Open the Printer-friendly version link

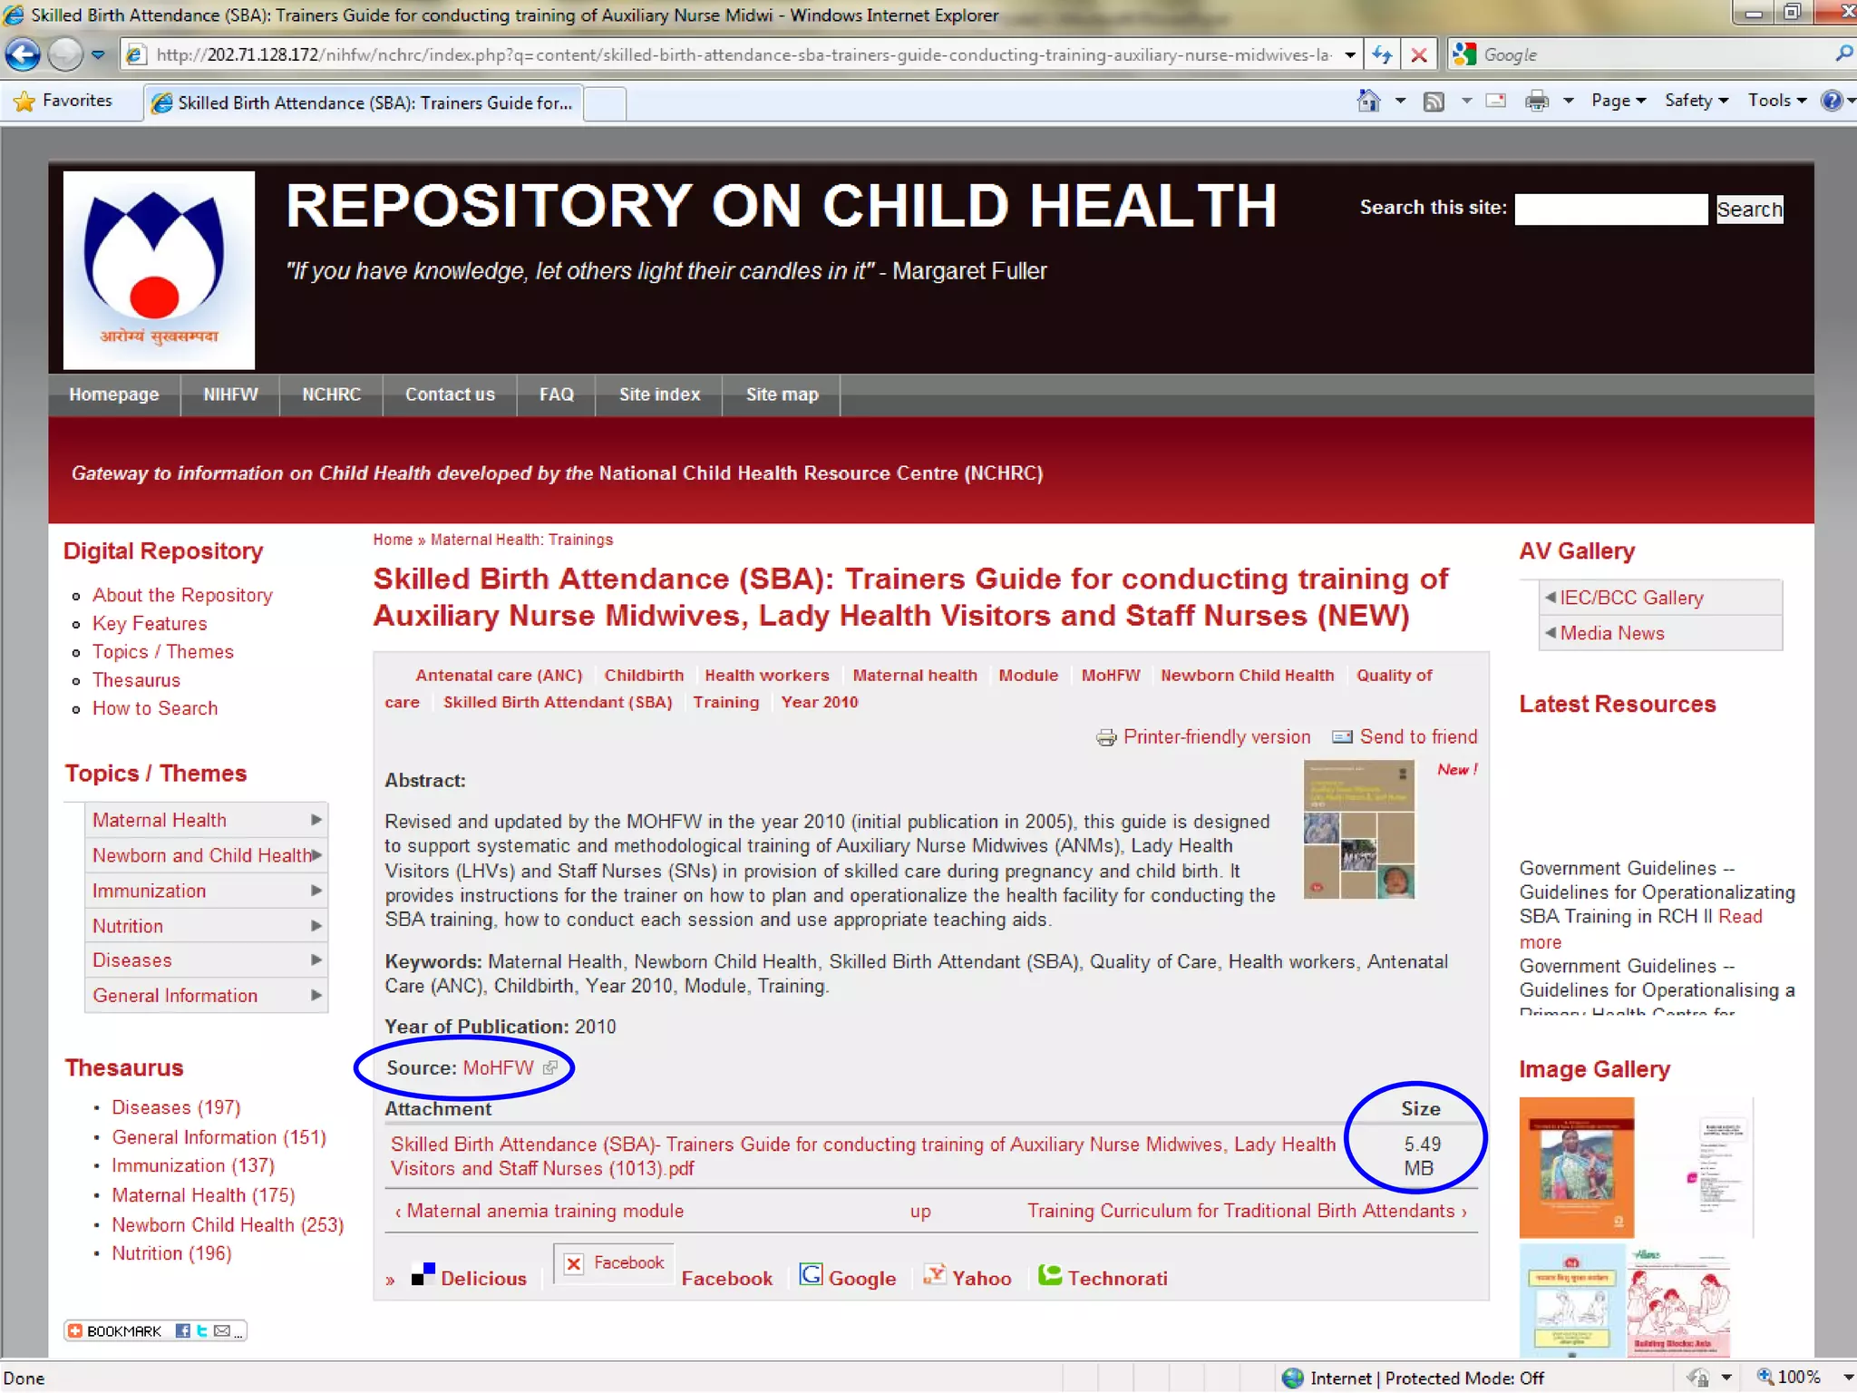[x=1216, y=736]
